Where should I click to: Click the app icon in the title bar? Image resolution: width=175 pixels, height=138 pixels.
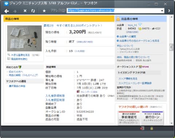pyautogui.click(x=6, y=4)
